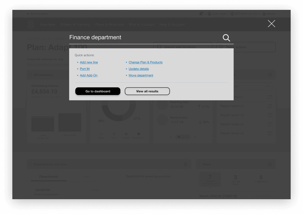Open the Help & Support menu

[x=172, y=25]
